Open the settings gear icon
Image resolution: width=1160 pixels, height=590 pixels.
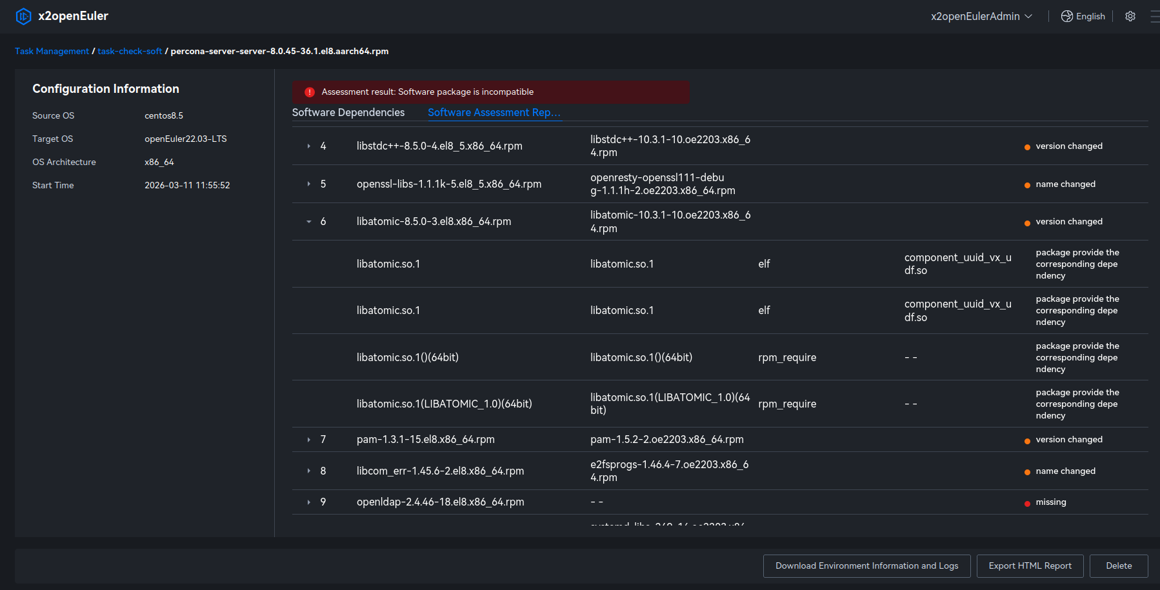[x=1130, y=16]
